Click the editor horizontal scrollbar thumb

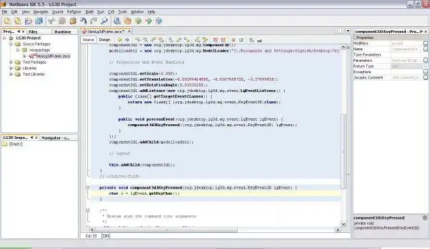pyautogui.click(x=167, y=230)
